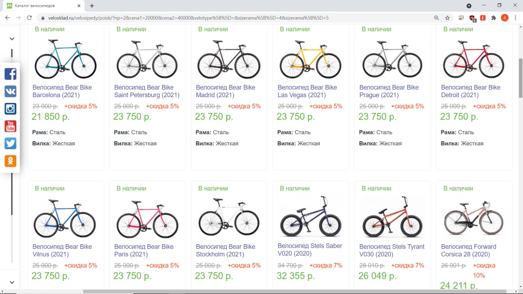Image resolution: width=523 pixels, height=294 pixels.
Task: Go back to the previous page
Action: 7,18
